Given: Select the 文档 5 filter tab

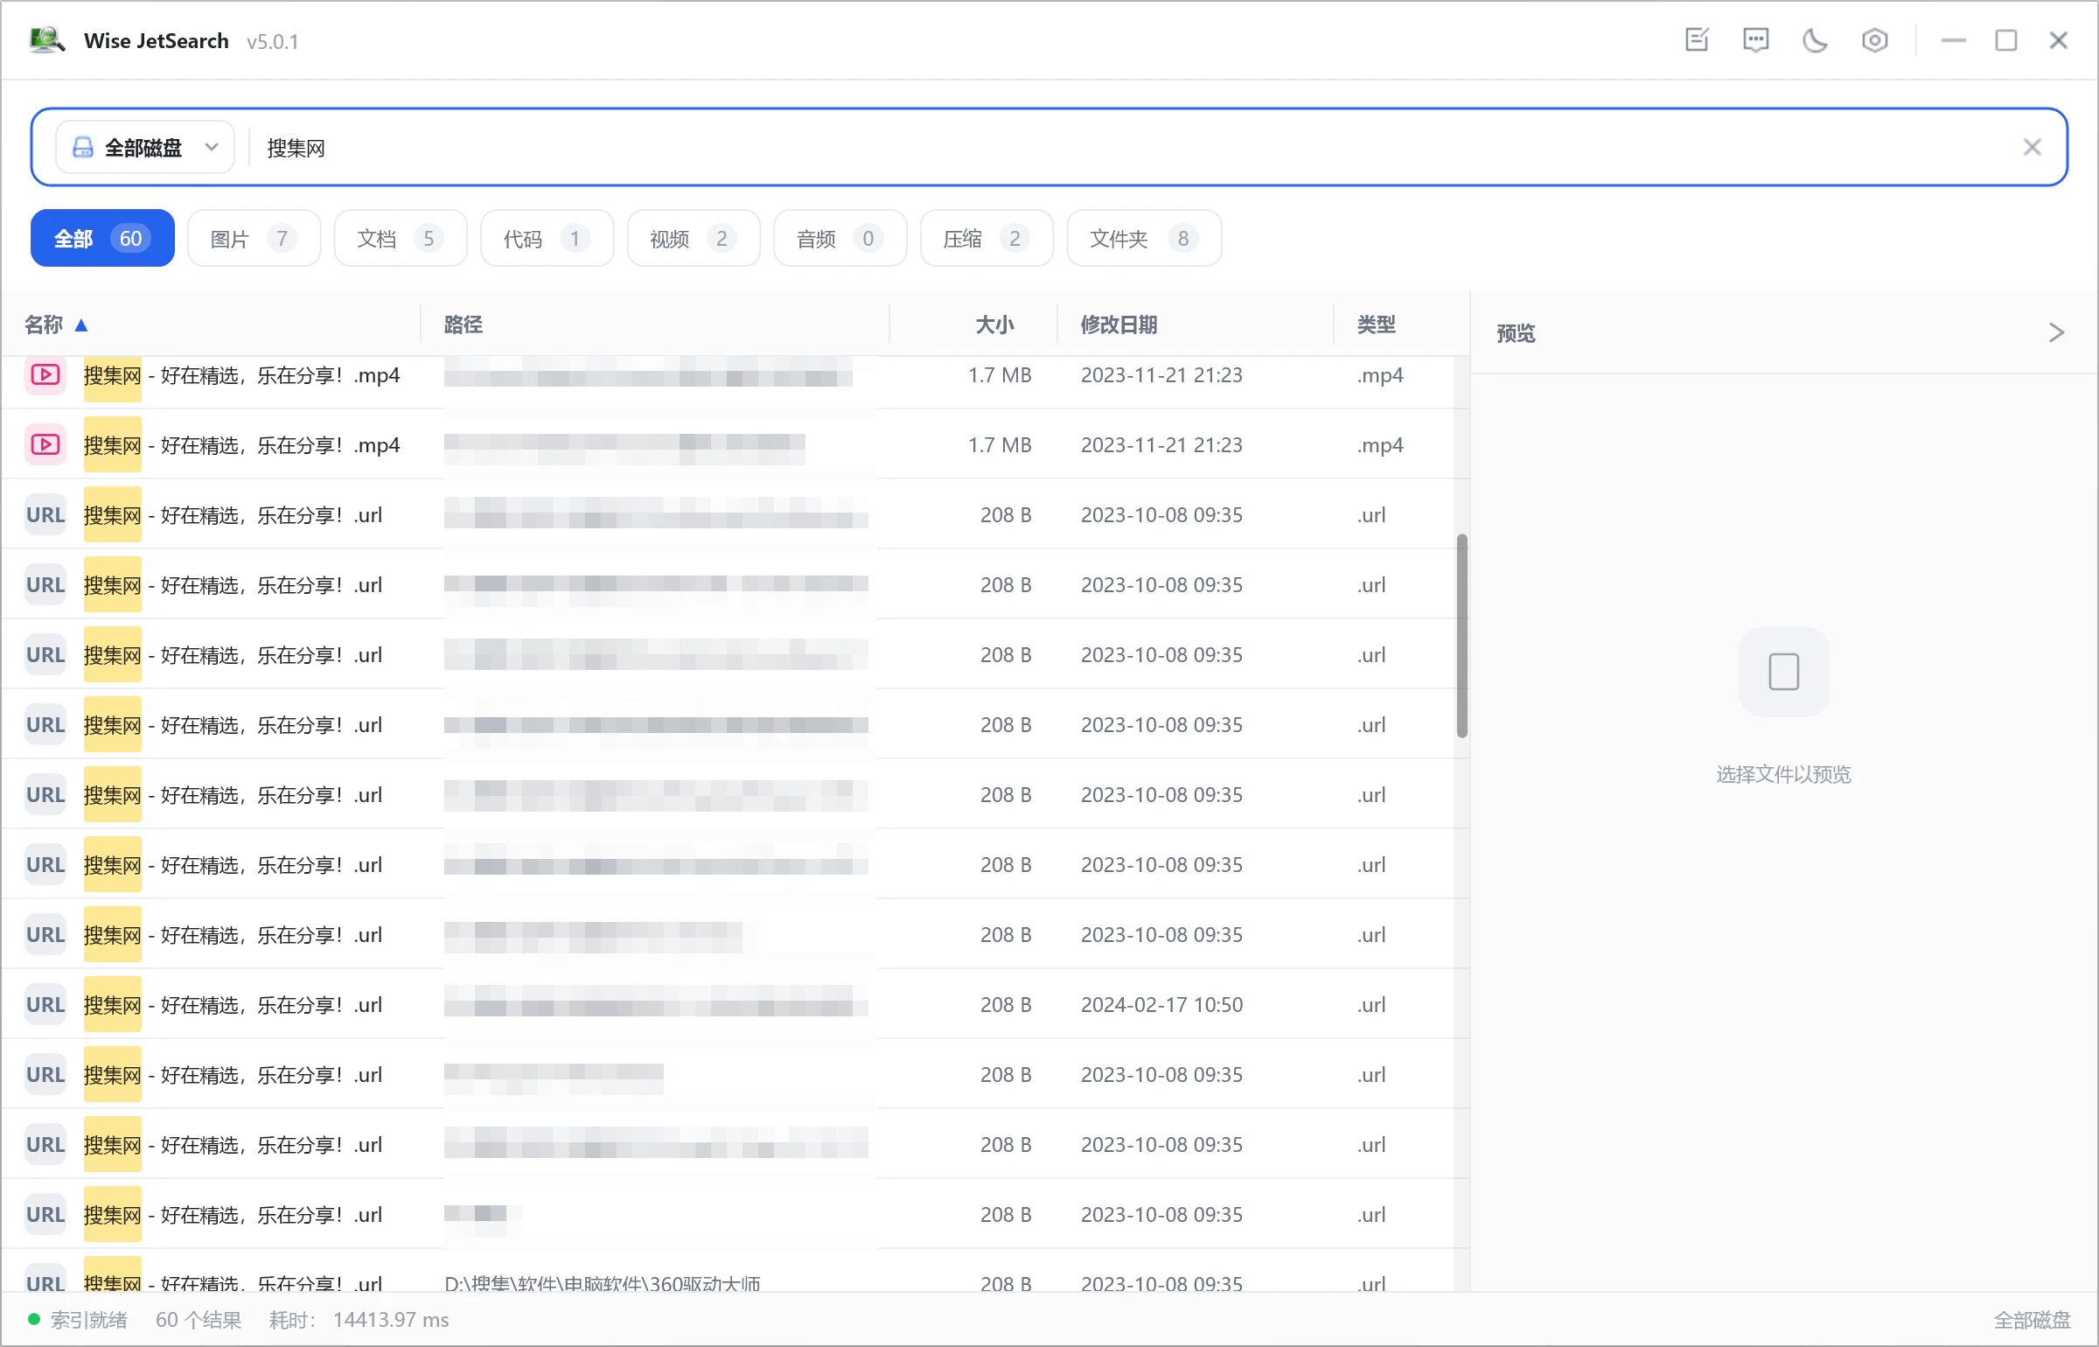Looking at the screenshot, I should coord(401,238).
